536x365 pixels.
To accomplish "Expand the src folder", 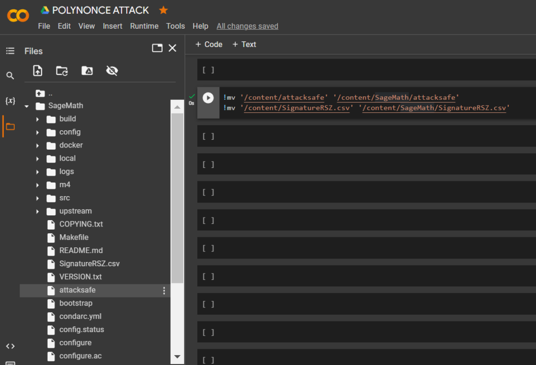I will tap(38, 198).
